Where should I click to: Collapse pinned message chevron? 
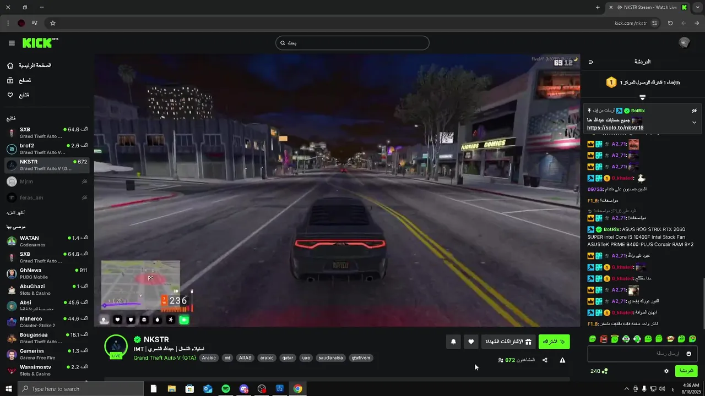click(694, 122)
